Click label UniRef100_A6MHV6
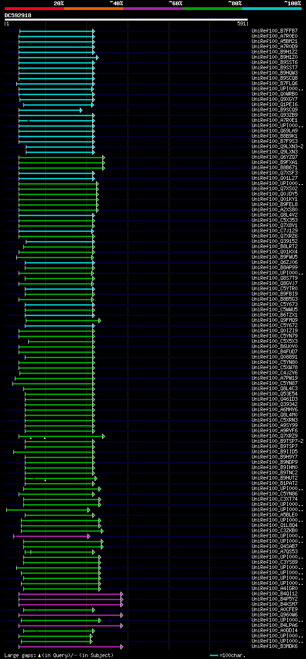Viewport: 306px width, 659px height. click(x=274, y=409)
